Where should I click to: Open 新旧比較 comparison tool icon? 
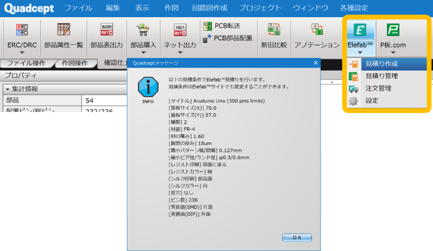(x=274, y=30)
